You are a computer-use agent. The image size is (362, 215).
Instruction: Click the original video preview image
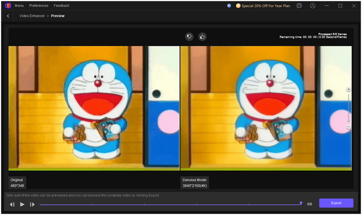click(x=94, y=108)
